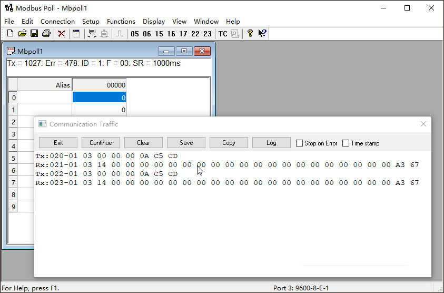Open the File menu

(9, 22)
